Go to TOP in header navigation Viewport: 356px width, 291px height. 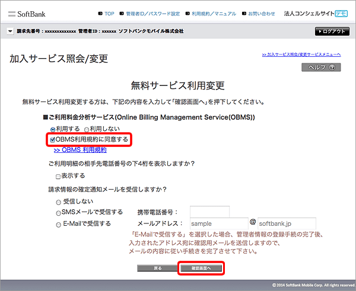tap(104, 13)
